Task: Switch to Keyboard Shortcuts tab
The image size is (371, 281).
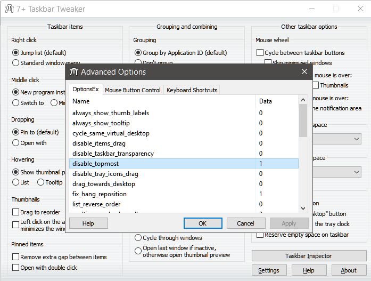Action: tap(192, 90)
